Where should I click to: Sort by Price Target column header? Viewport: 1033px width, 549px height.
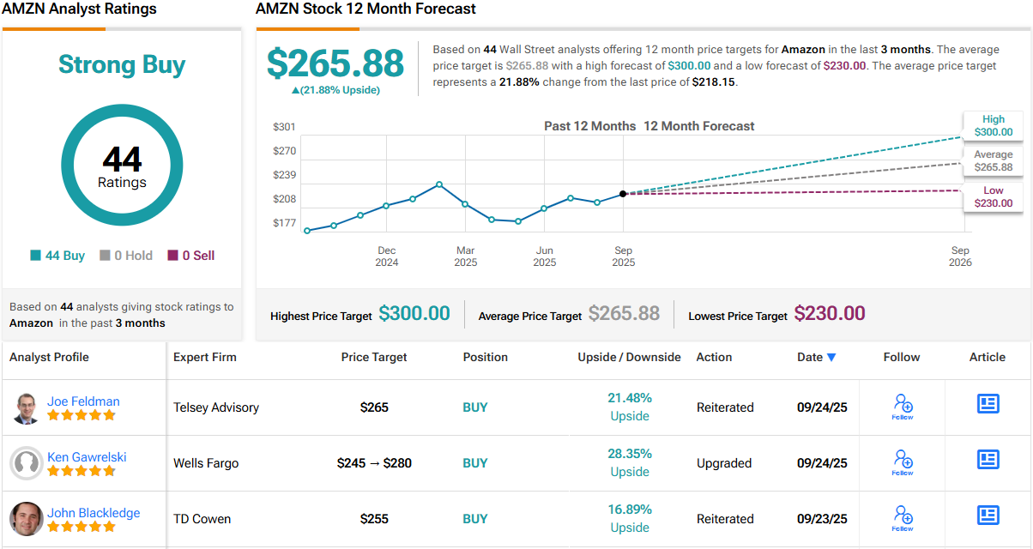coord(374,357)
